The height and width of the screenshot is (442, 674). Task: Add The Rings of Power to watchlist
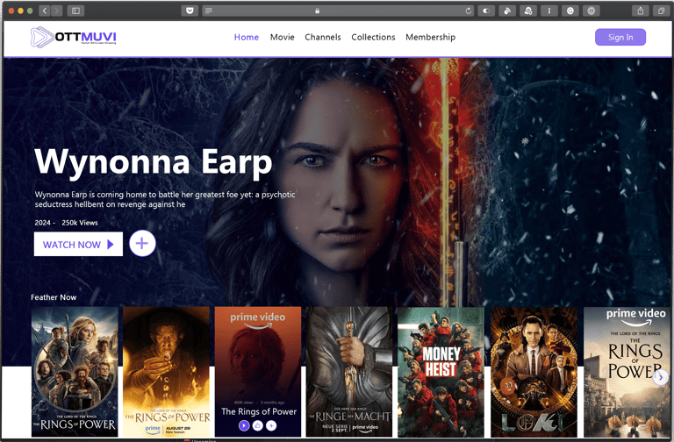coord(271,425)
